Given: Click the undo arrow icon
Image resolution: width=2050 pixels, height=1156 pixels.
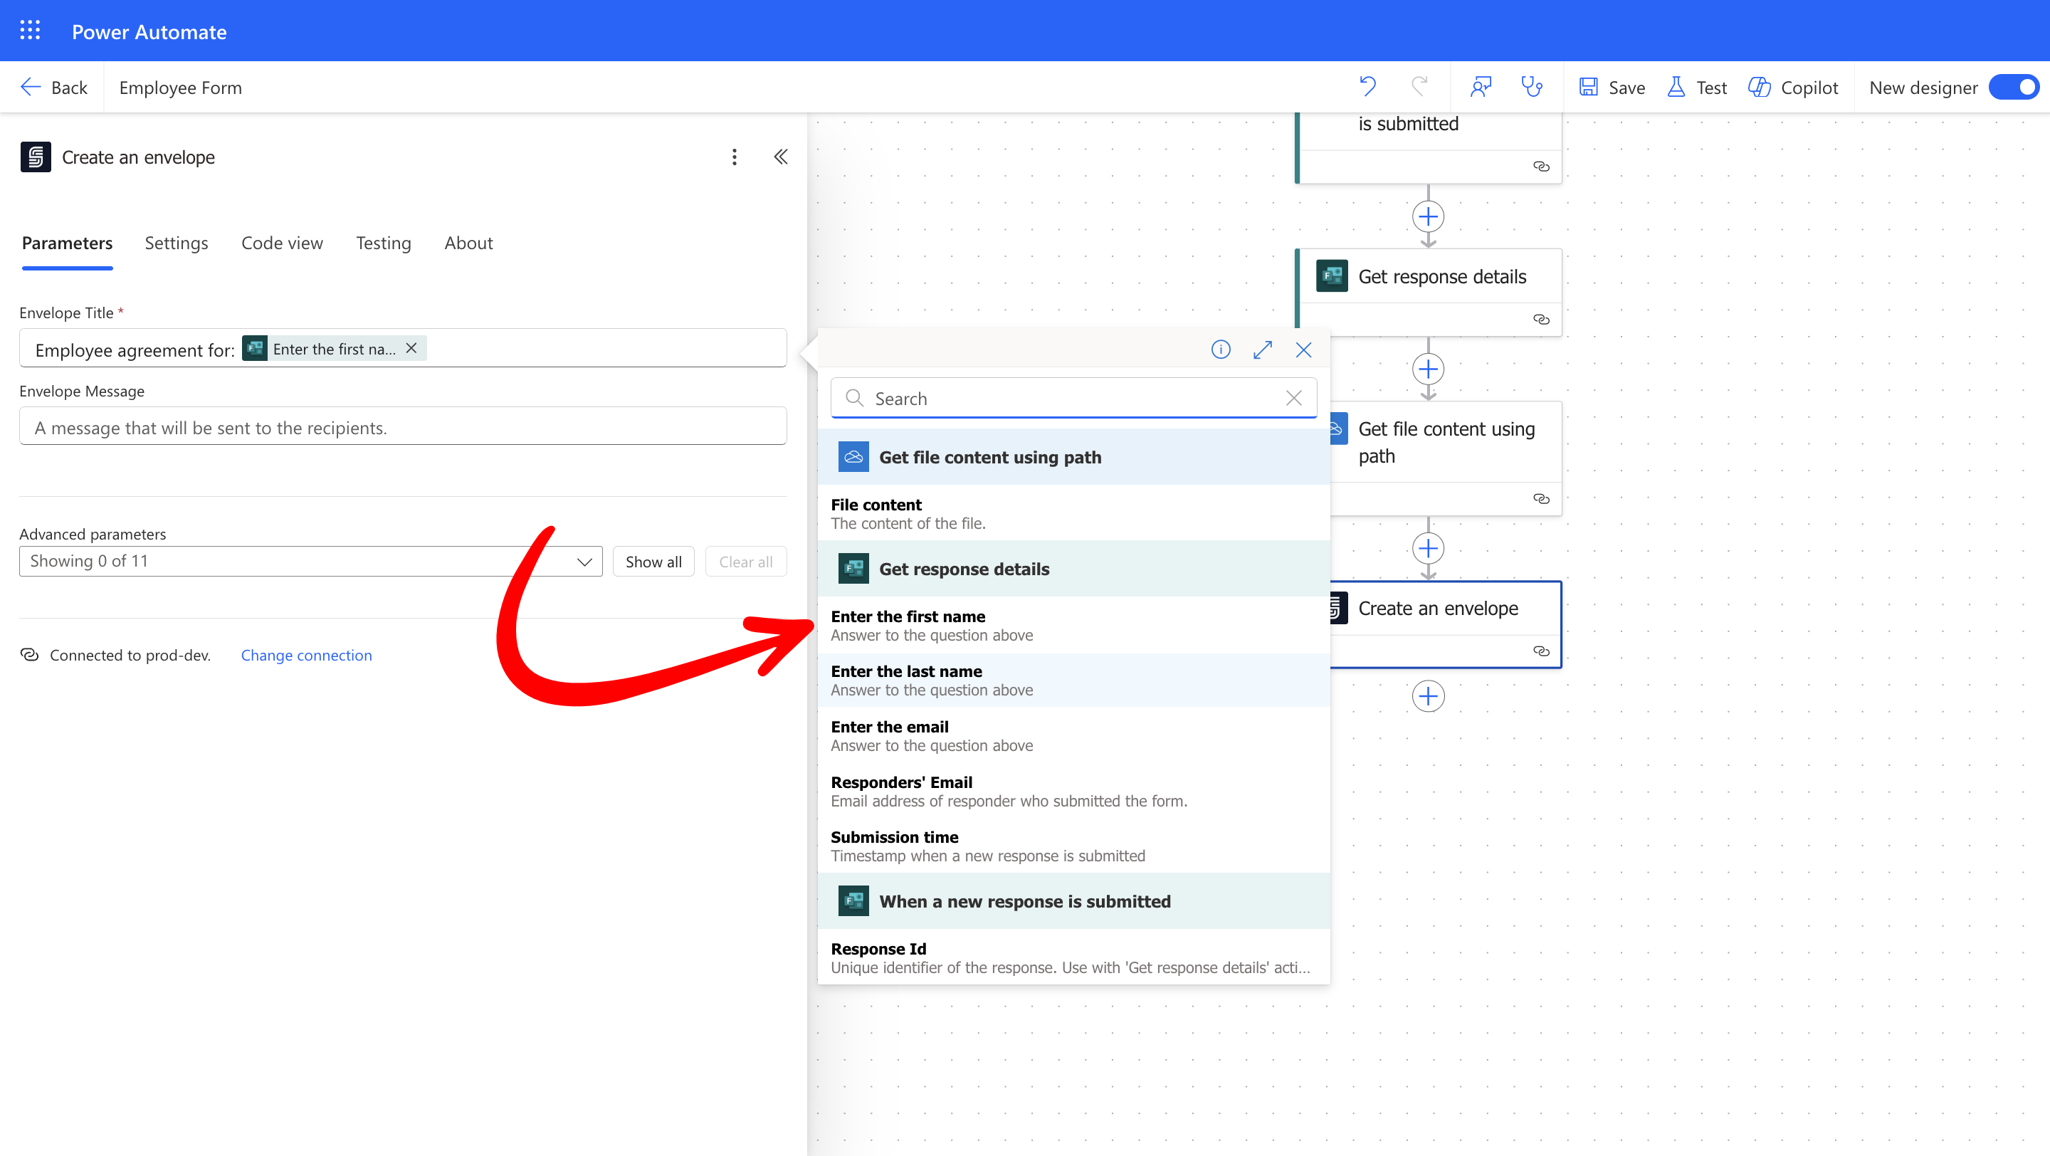Looking at the screenshot, I should pos(1367,87).
